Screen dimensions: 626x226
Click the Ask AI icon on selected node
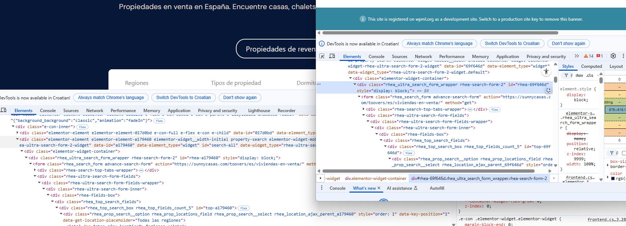coord(548,90)
